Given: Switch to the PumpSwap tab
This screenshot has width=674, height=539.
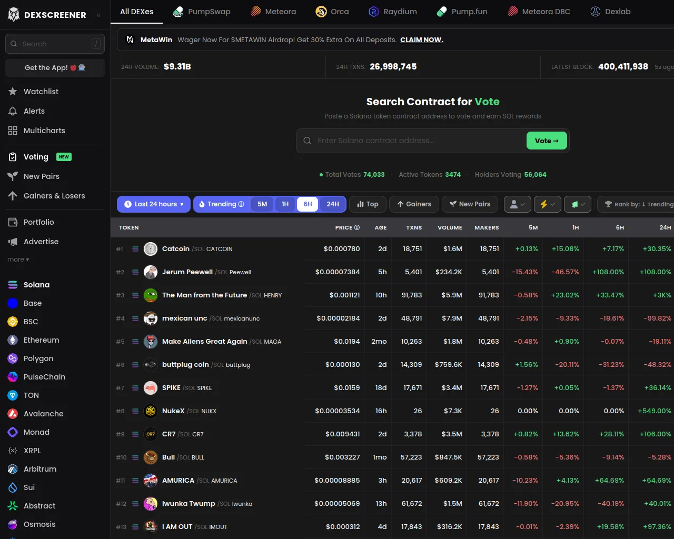Looking at the screenshot, I should coord(202,12).
